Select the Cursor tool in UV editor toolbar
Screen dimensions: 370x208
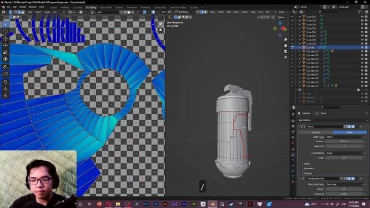[x=5, y=31]
